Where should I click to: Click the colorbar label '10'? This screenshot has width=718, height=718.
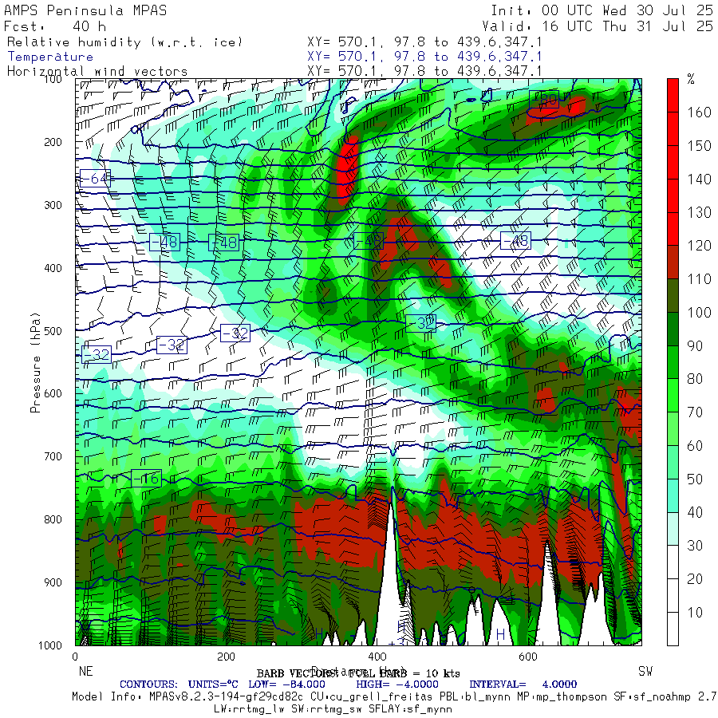pyautogui.click(x=695, y=613)
